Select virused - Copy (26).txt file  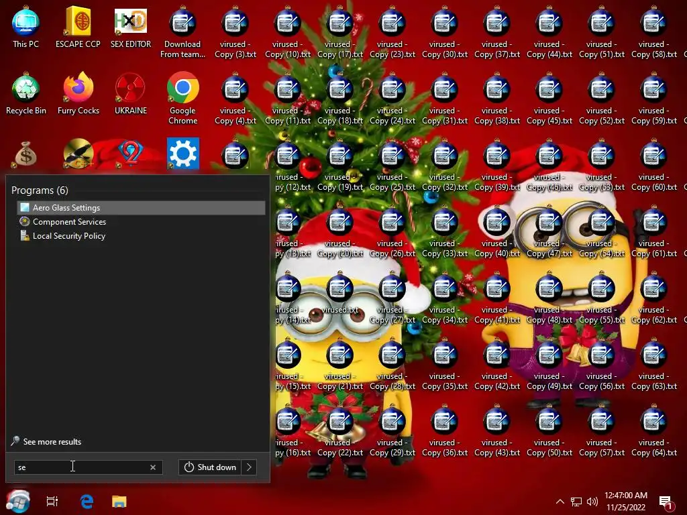pyautogui.click(x=392, y=231)
